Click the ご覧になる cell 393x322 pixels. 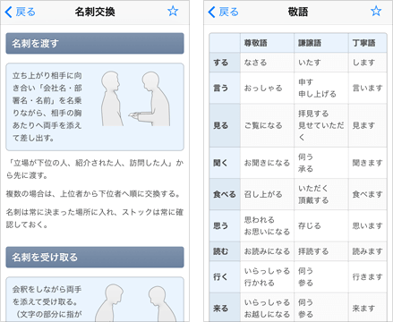pyautogui.click(x=267, y=125)
